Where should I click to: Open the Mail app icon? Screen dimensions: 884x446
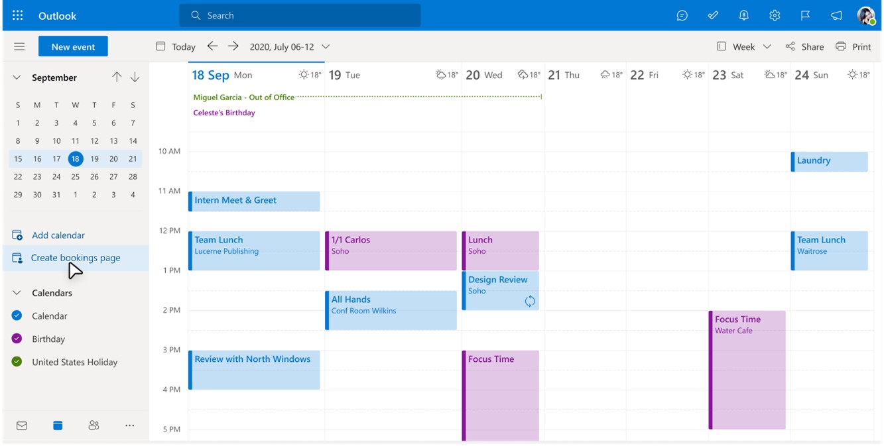pyautogui.click(x=21, y=425)
